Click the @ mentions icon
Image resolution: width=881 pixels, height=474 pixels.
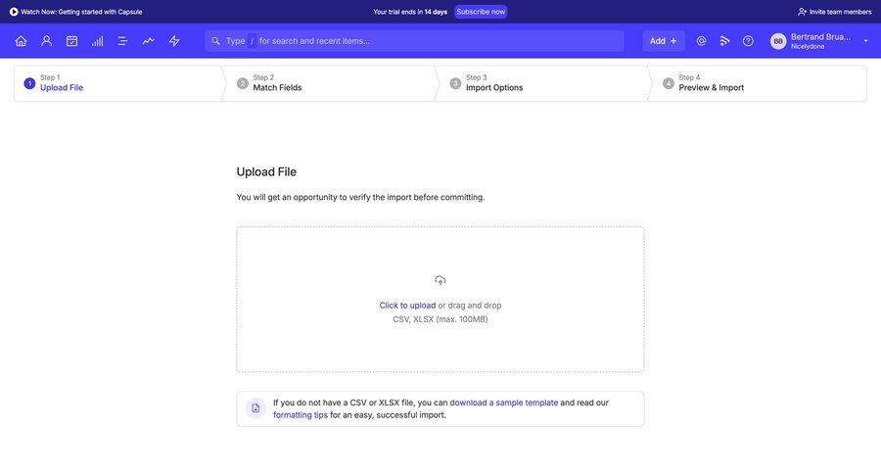coord(701,41)
